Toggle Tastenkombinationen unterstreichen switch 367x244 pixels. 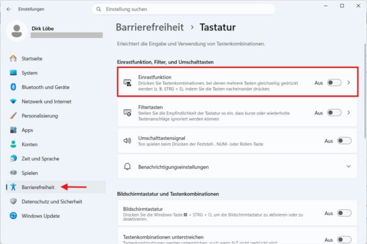(344, 240)
